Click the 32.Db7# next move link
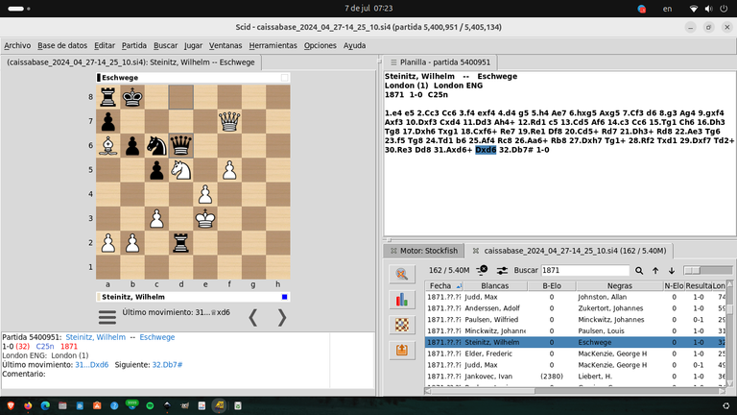 point(167,365)
